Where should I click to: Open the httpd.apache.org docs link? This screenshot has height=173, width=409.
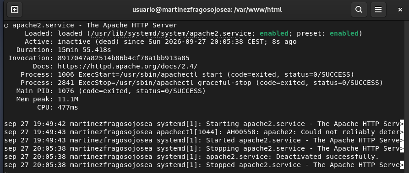pyautogui.click(x=127, y=66)
